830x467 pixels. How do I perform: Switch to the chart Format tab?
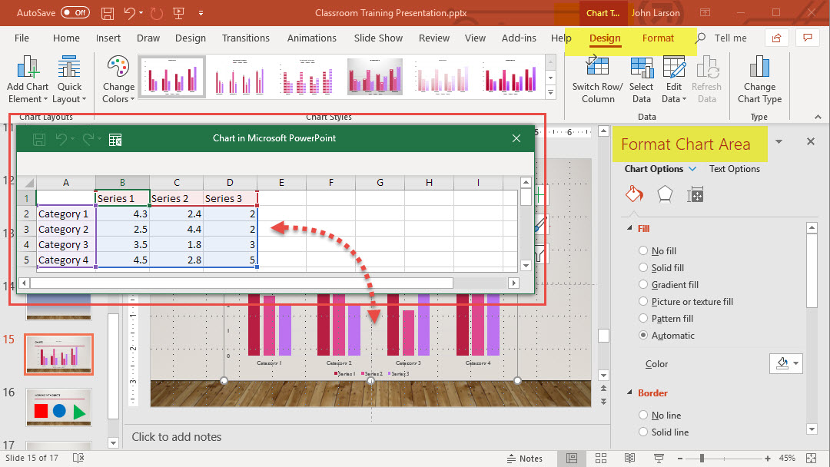click(658, 38)
